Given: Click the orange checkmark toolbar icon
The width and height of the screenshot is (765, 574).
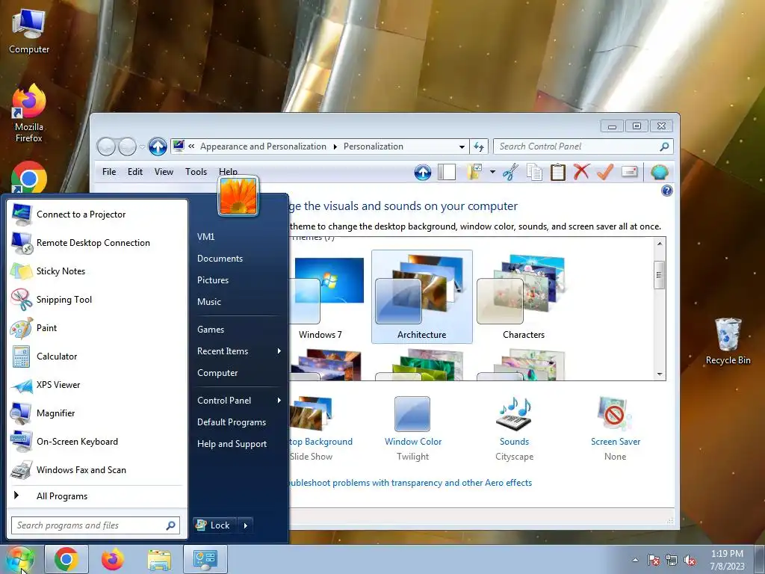Looking at the screenshot, I should (x=605, y=172).
